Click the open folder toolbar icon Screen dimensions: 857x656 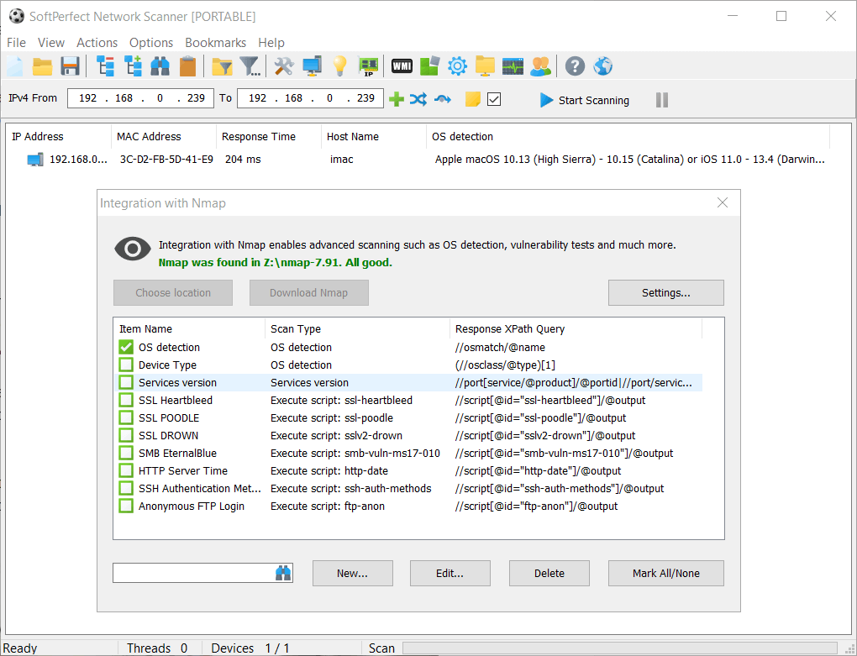click(x=42, y=66)
